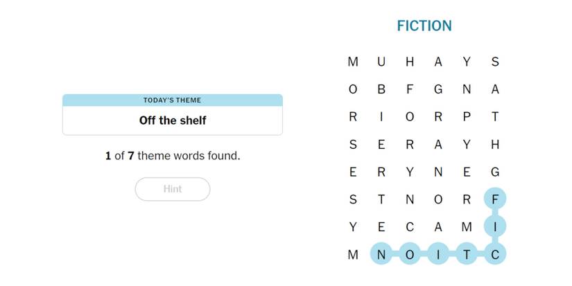Viewport: 572px width, 286px height.
Task: Select the letter H in the top row
Action: point(409,62)
